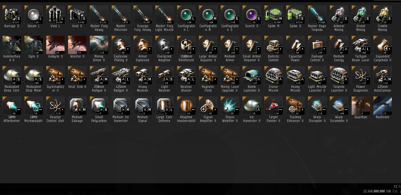
Task: Select the Barrage S ammo icon
Action: (x=12, y=15)
